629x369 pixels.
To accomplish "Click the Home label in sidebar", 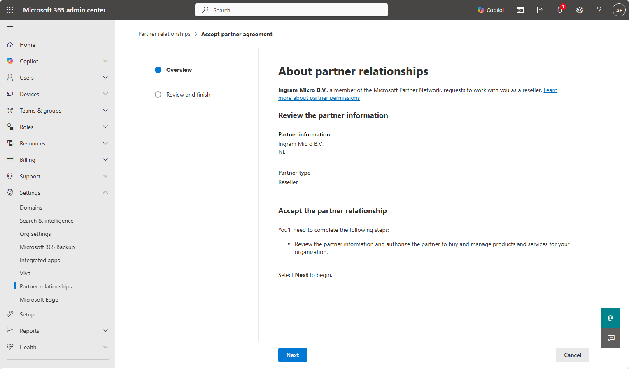I will click(28, 45).
